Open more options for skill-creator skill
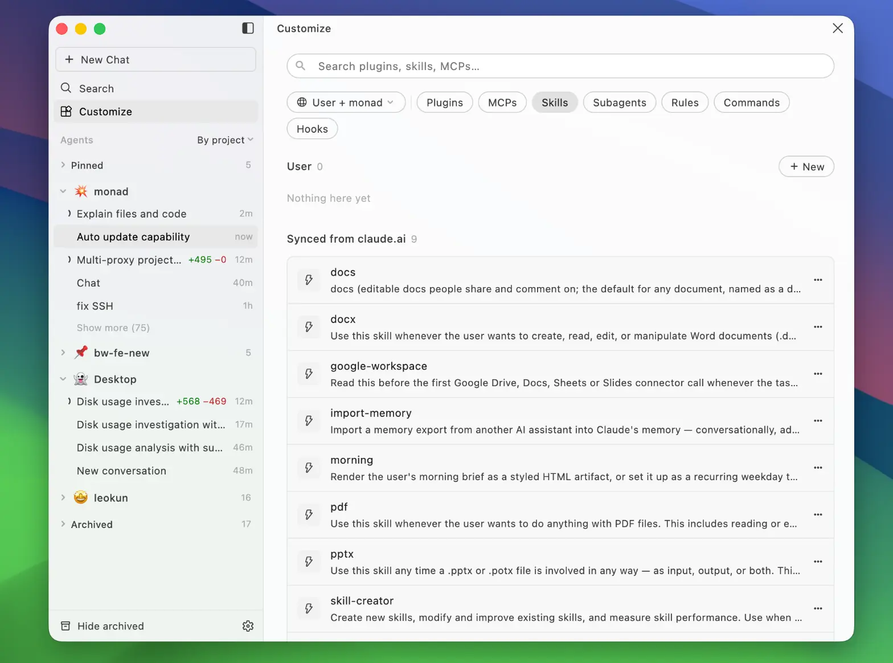The image size is (893, 663). [818, 608]
